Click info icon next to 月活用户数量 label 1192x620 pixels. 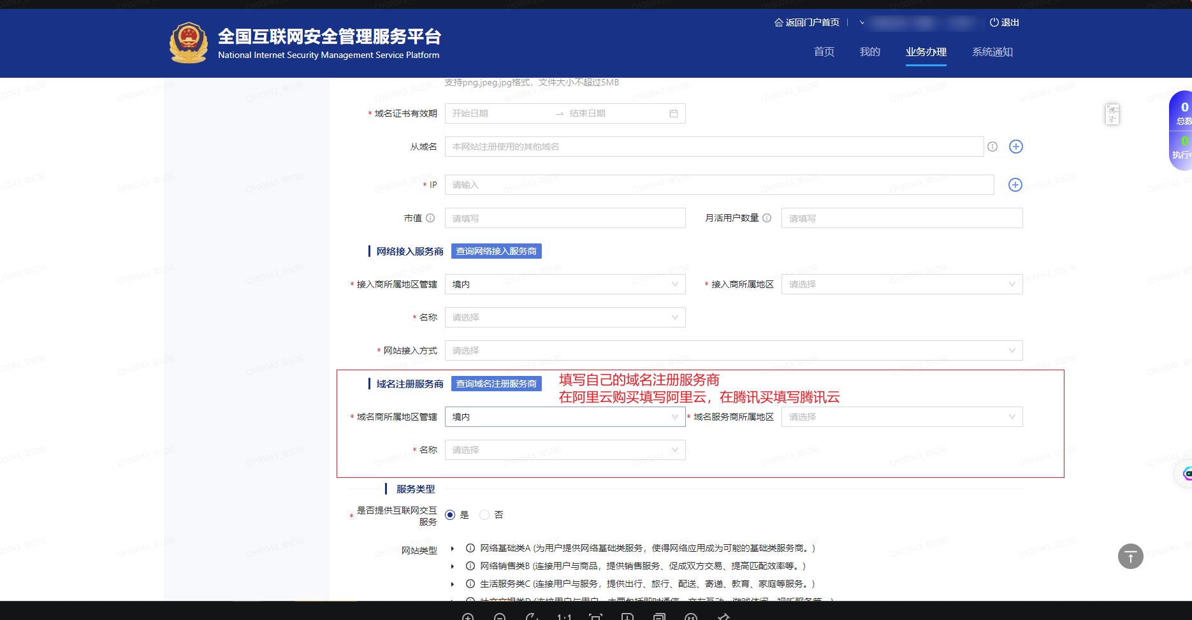point(767,218)
